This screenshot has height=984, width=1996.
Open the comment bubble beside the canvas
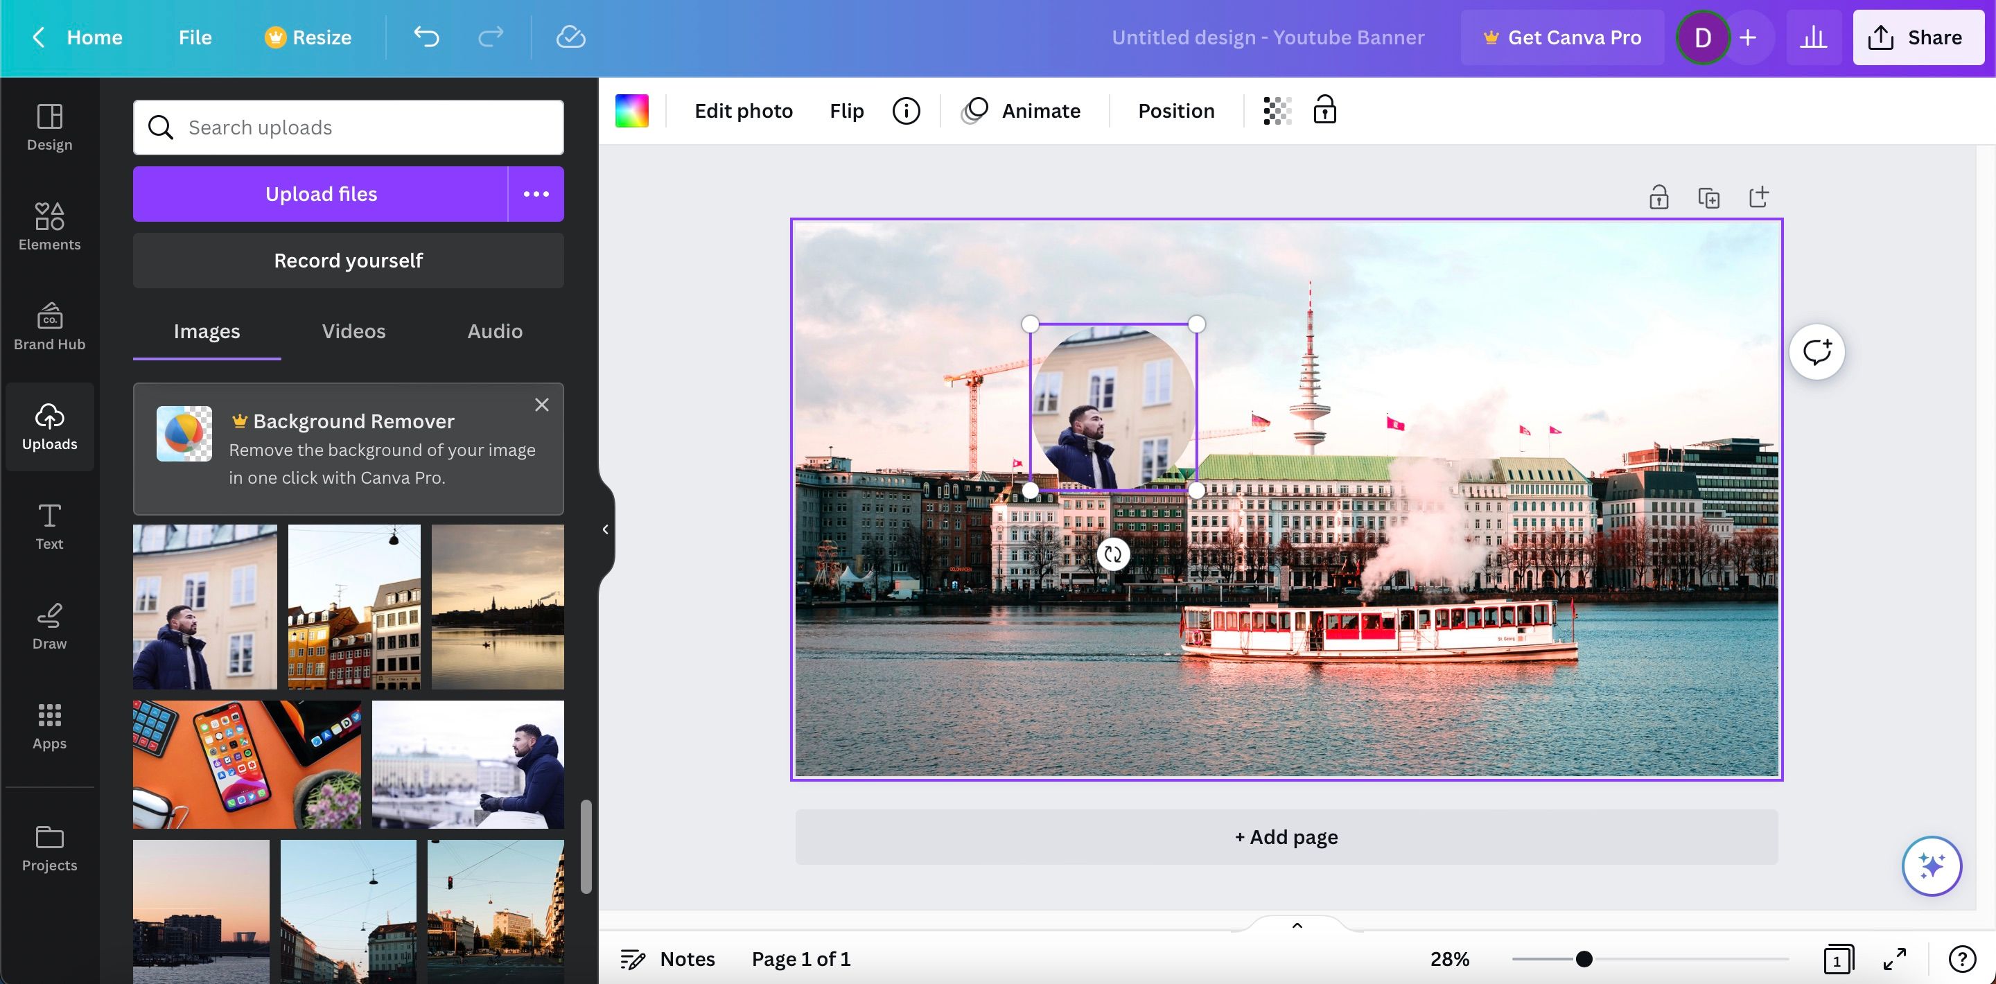coord(1816,351)
